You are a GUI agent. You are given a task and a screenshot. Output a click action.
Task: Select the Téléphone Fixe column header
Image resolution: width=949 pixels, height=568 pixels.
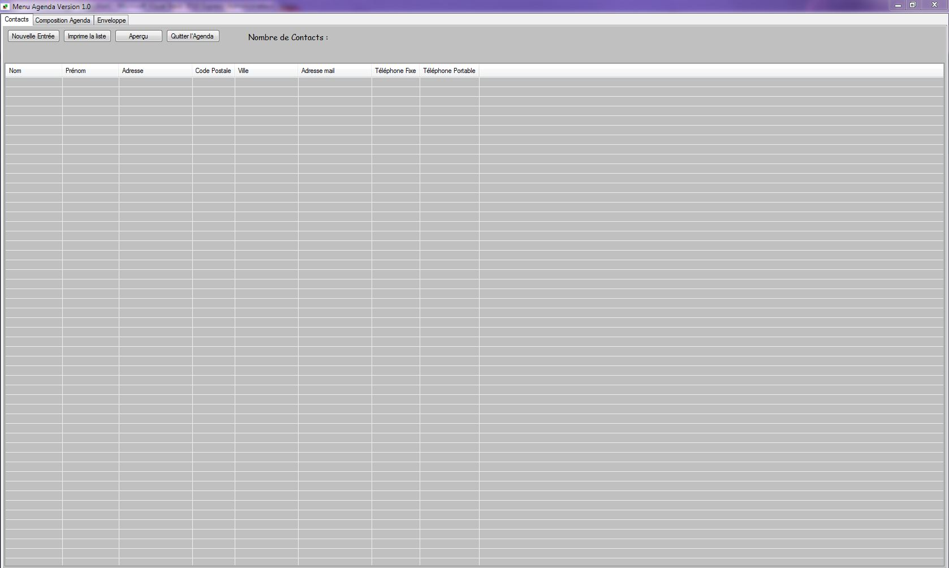(395, 71)
